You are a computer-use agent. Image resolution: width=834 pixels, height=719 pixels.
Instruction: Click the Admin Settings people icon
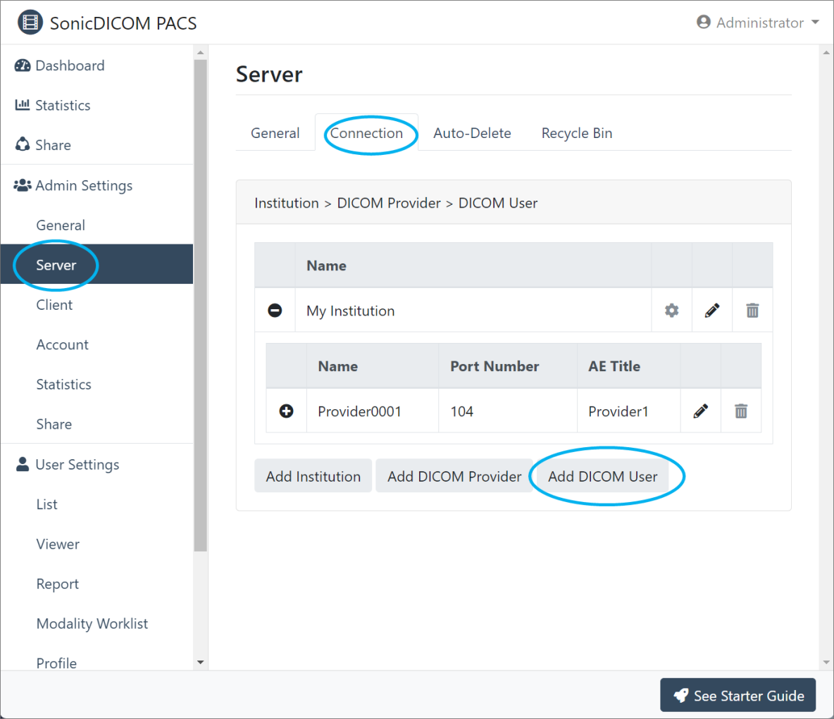click(22, 185)
